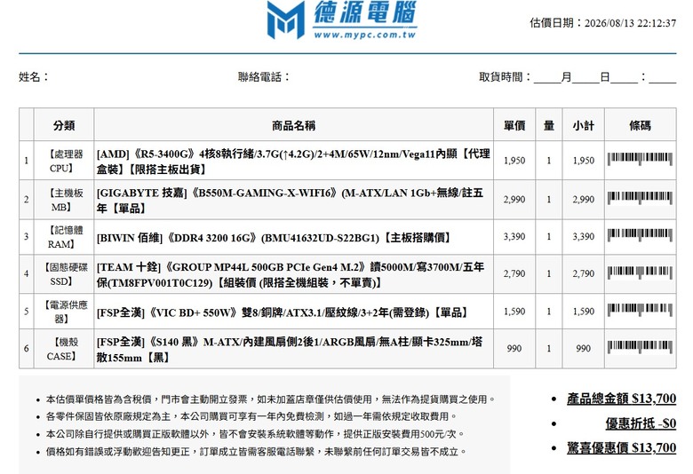Viewport: 693px width, 474px height.
Task: Click the 處理器 CPU category cell
Action: coord(64,161)
